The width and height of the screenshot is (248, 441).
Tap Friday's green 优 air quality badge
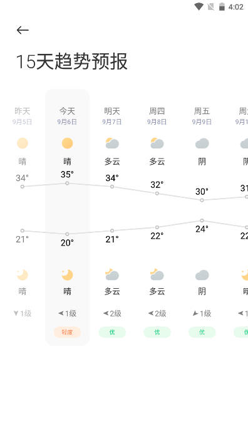click(x=202, y=332)
